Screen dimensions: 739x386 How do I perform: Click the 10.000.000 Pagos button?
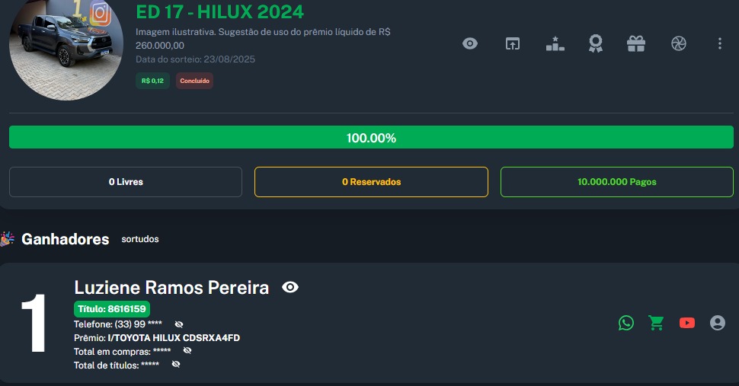(616, 182)
